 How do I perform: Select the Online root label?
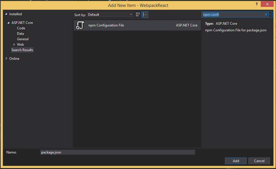(14, 59)
